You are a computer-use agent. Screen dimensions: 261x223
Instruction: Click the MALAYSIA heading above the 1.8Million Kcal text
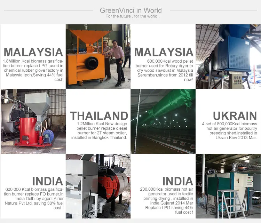coord(33,52)
